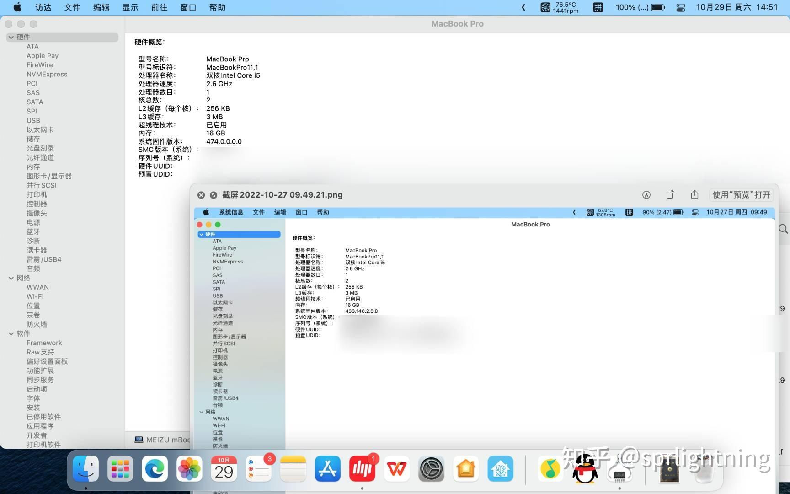Image resolution: width=790 pixels, height=494 pixels.
Task: Launch Microsoft Edge from the Dock
Action: (x=154, y=468)
